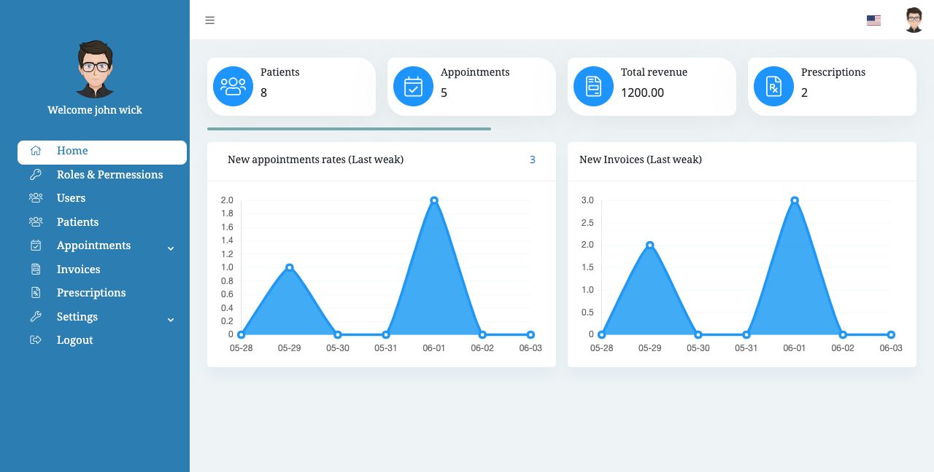
Task: Open the Patients page from the sidebar
Action: [x=77, y=222]
